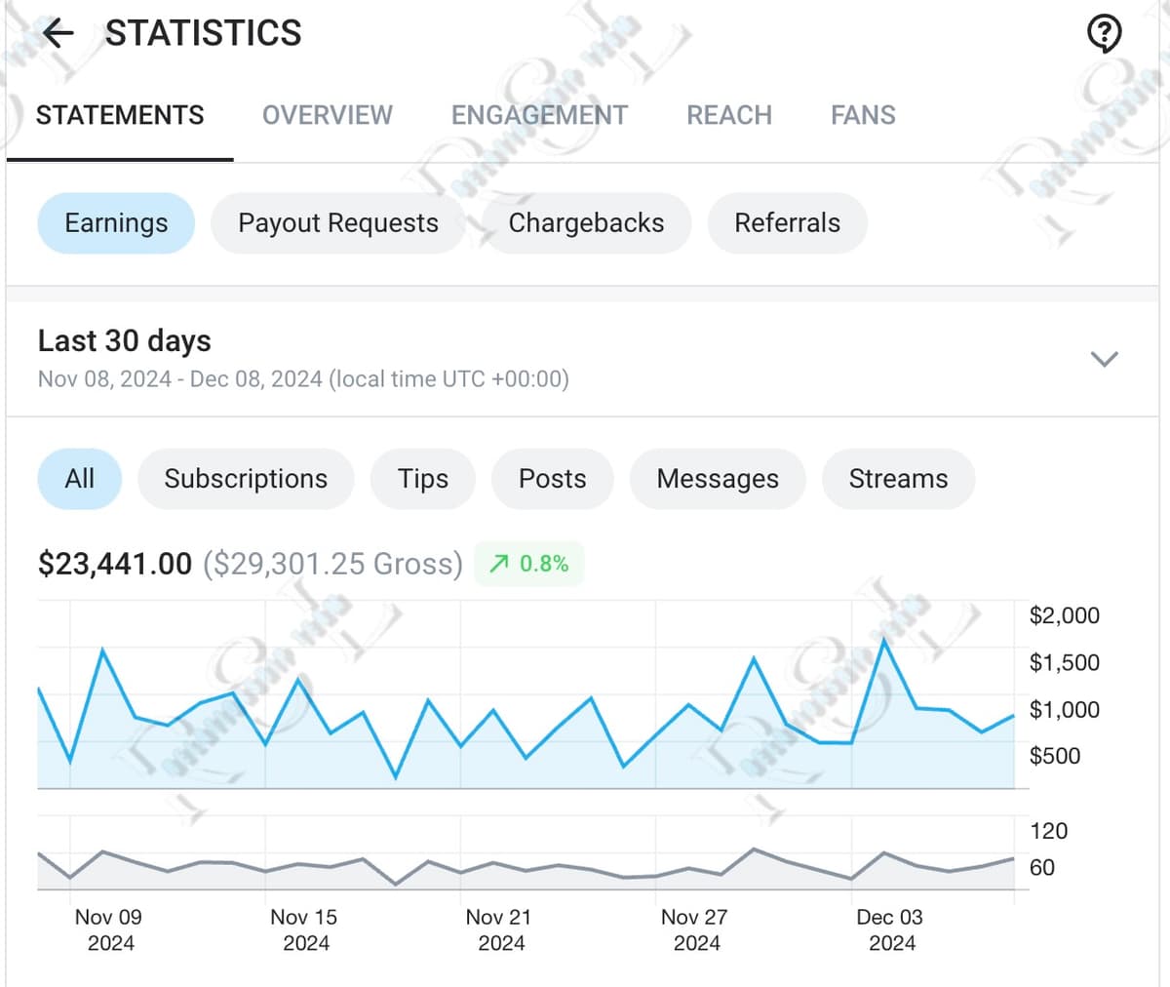
Task: Select the Tips earnings filter
Action: point(422,479)
